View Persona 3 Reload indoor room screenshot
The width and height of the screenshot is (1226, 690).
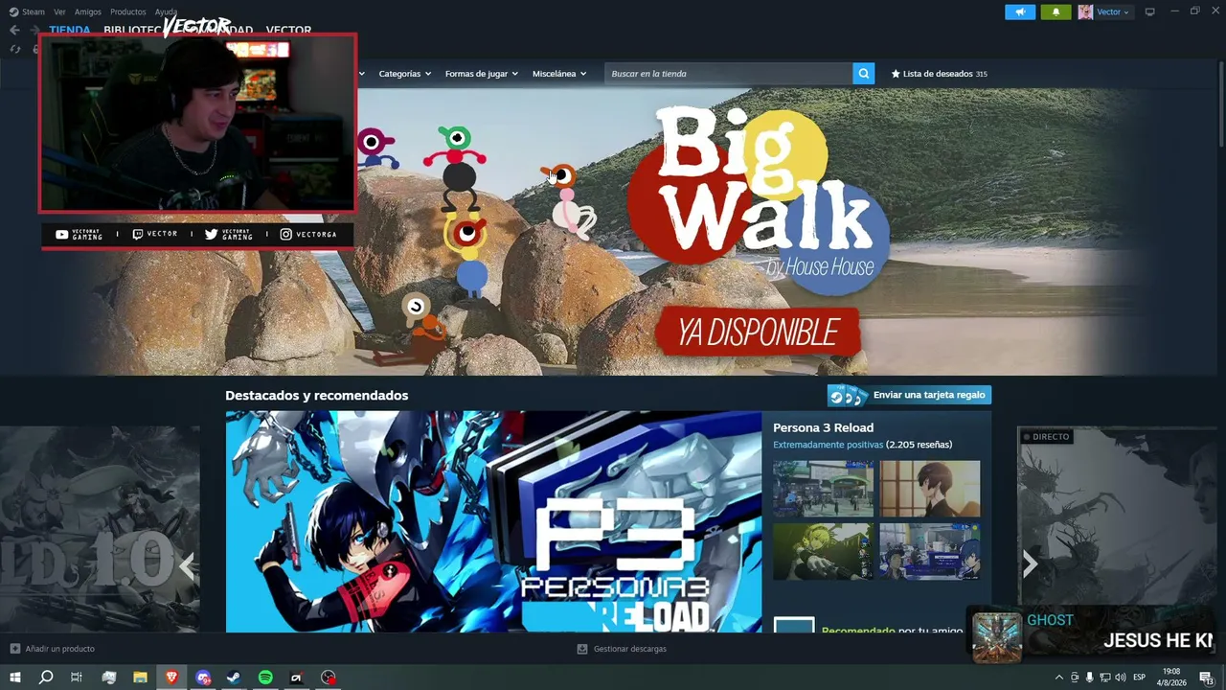(x=930, y=489)
